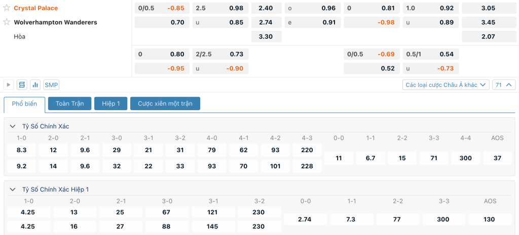Select correct score 4-3 odds 228
Screen dimensions: 519x235
tap(307, 166)
